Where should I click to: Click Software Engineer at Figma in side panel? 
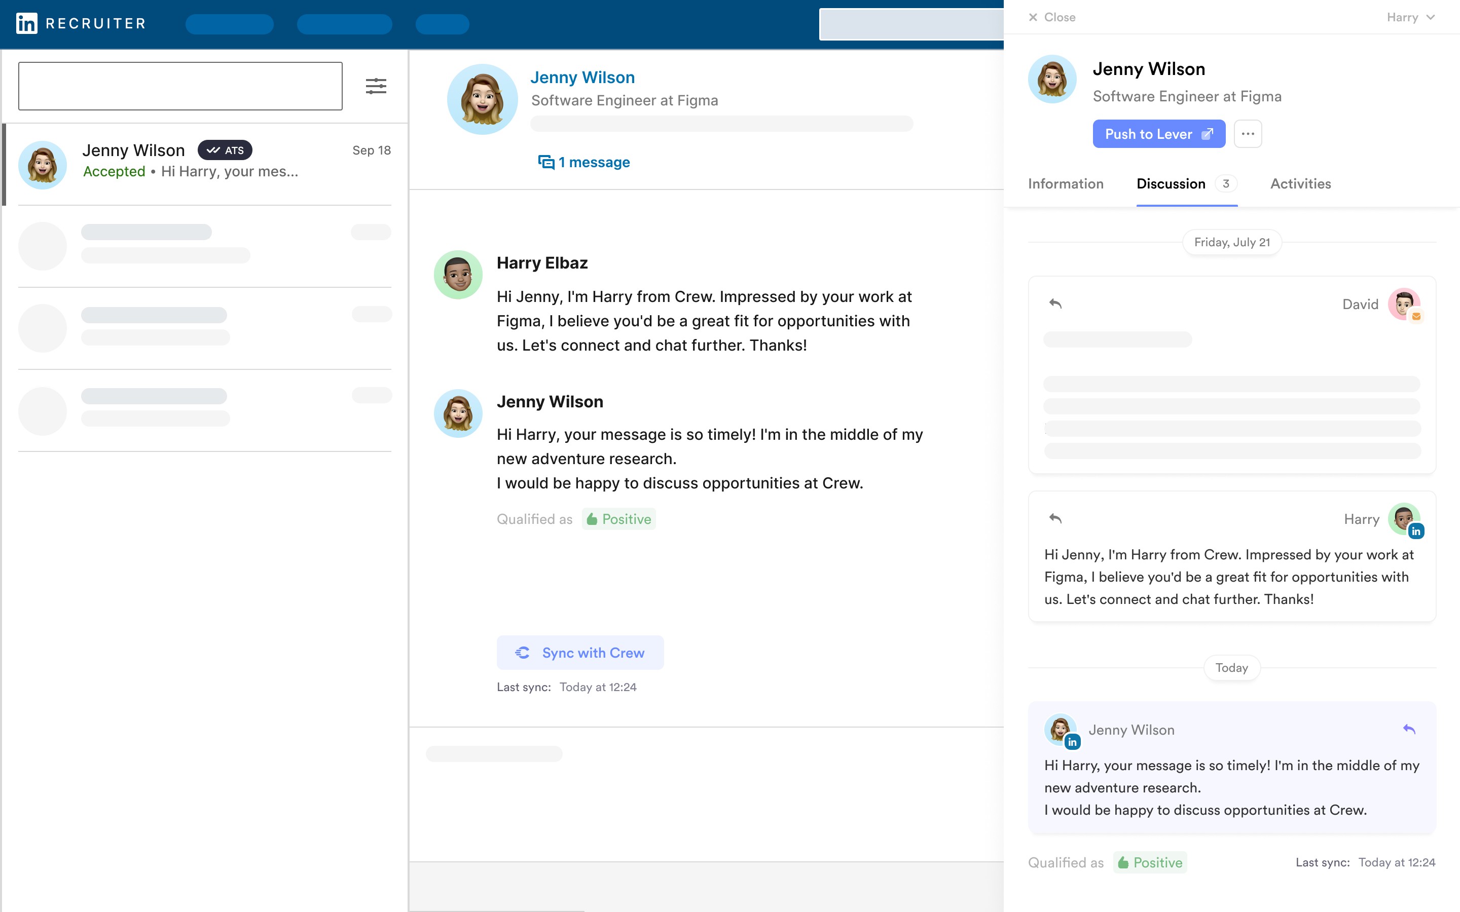[x=1187, y=96]
